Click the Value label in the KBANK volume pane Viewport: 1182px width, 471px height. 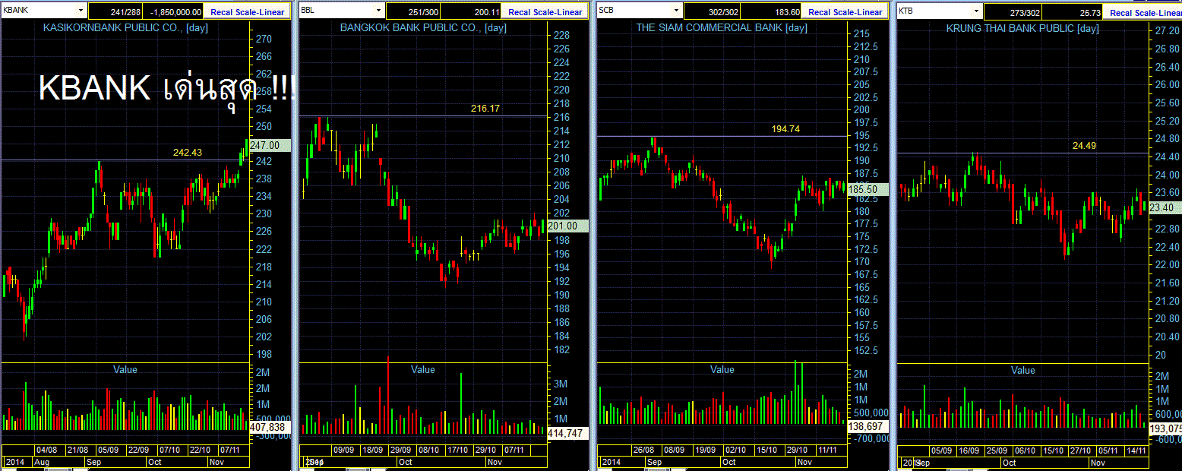tap(125, 369)
